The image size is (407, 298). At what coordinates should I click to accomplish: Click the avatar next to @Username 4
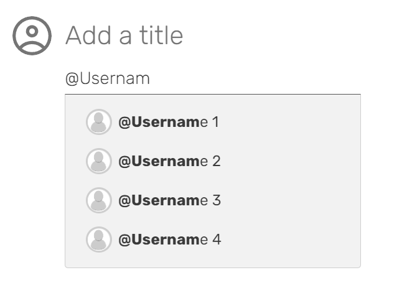click(98, 240)
